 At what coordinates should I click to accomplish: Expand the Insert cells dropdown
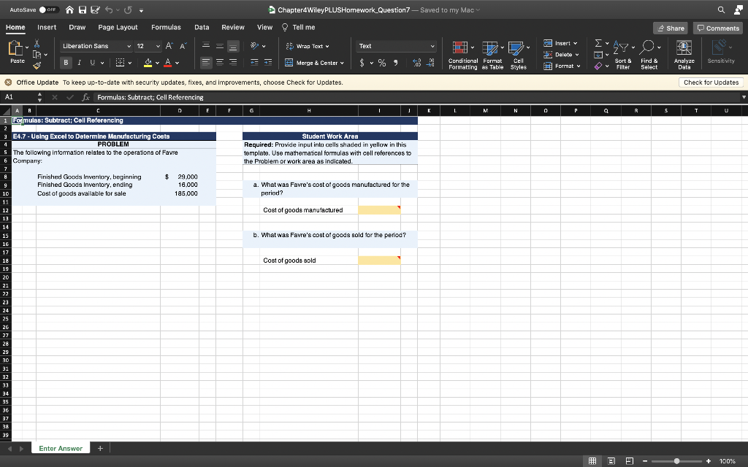[x=576, y=43]
